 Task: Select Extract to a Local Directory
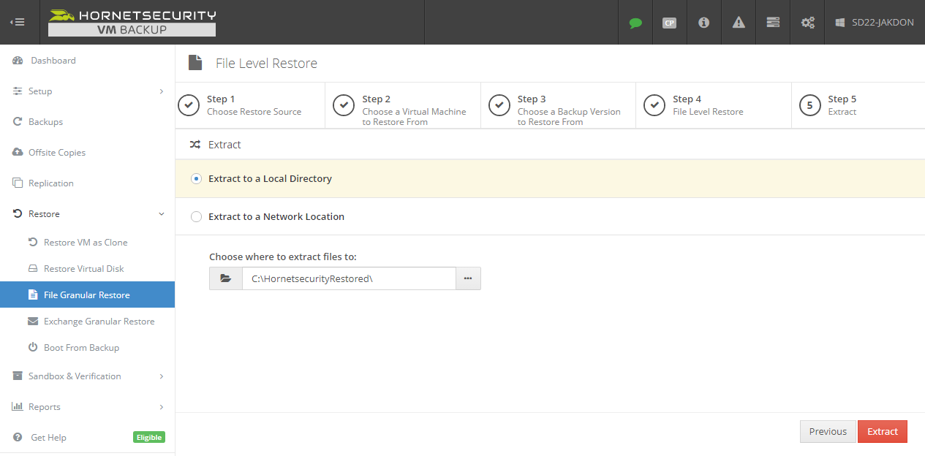[196, 178]
